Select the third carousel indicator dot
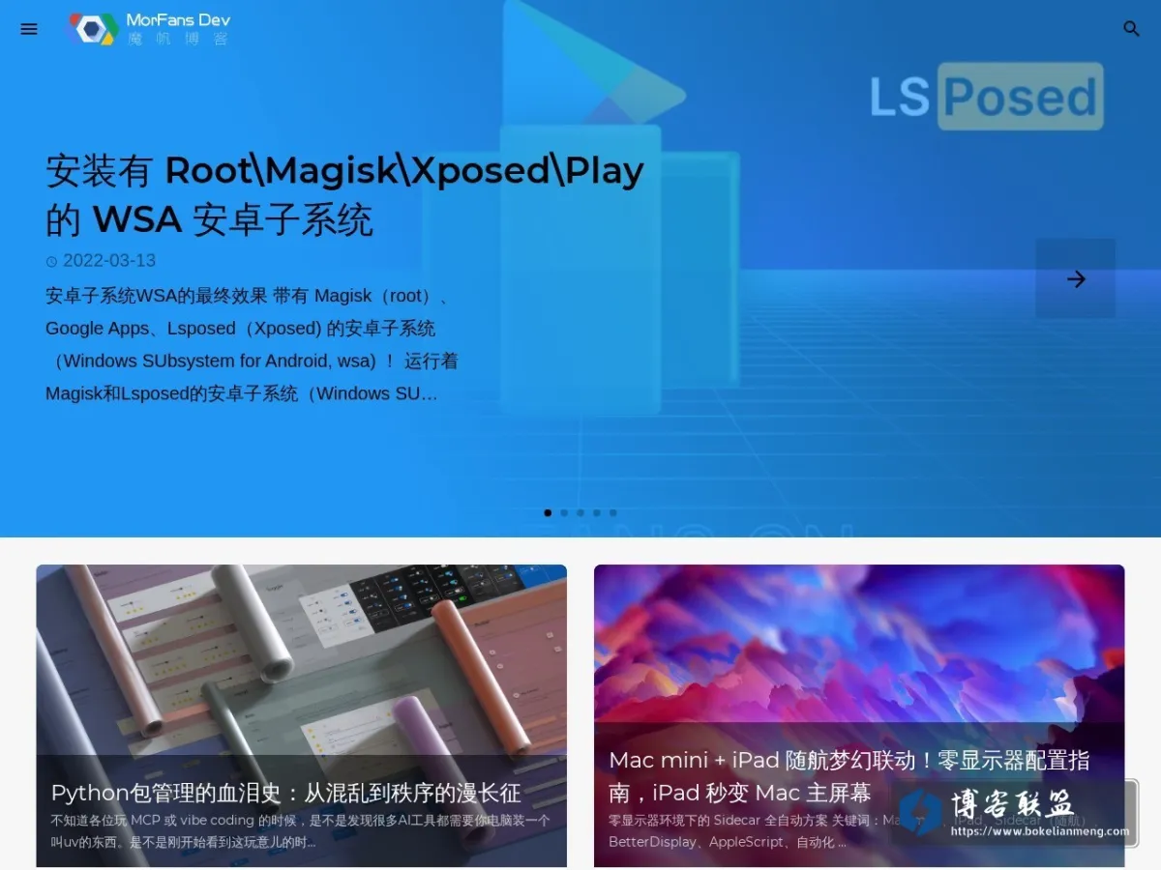 tap(580, 513)
